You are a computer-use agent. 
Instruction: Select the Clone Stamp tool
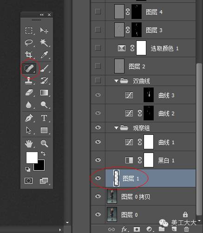(28, 80)
